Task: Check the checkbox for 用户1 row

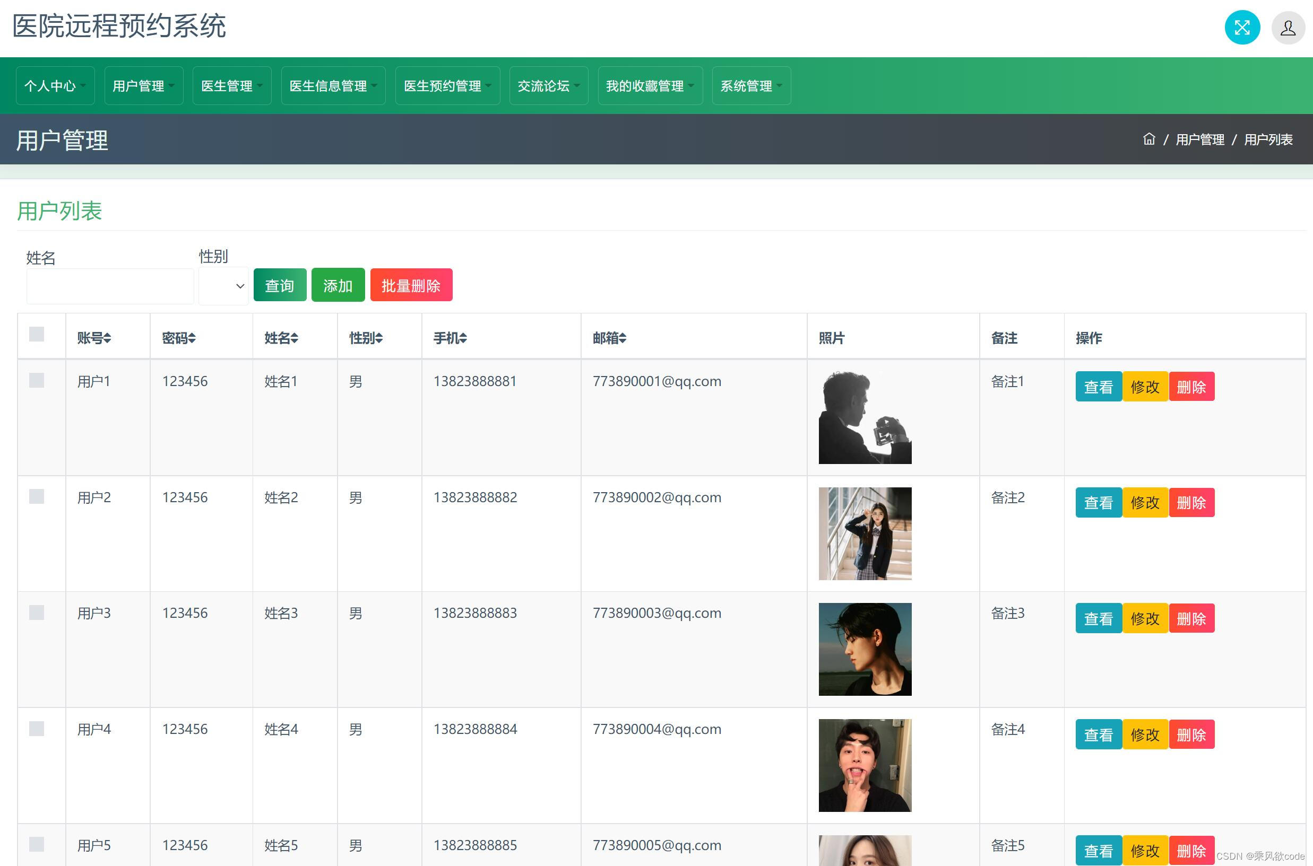Action: (37, 381)
